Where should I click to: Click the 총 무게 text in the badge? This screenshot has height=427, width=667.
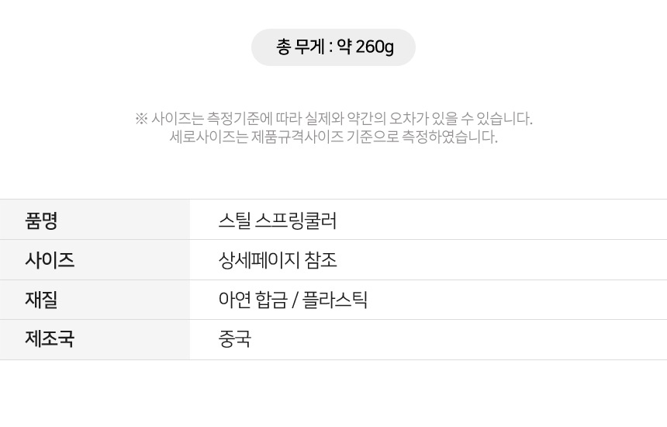[x=301, y=47]
